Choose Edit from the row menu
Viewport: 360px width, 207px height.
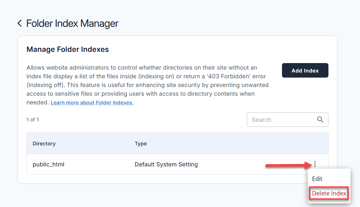317,179
